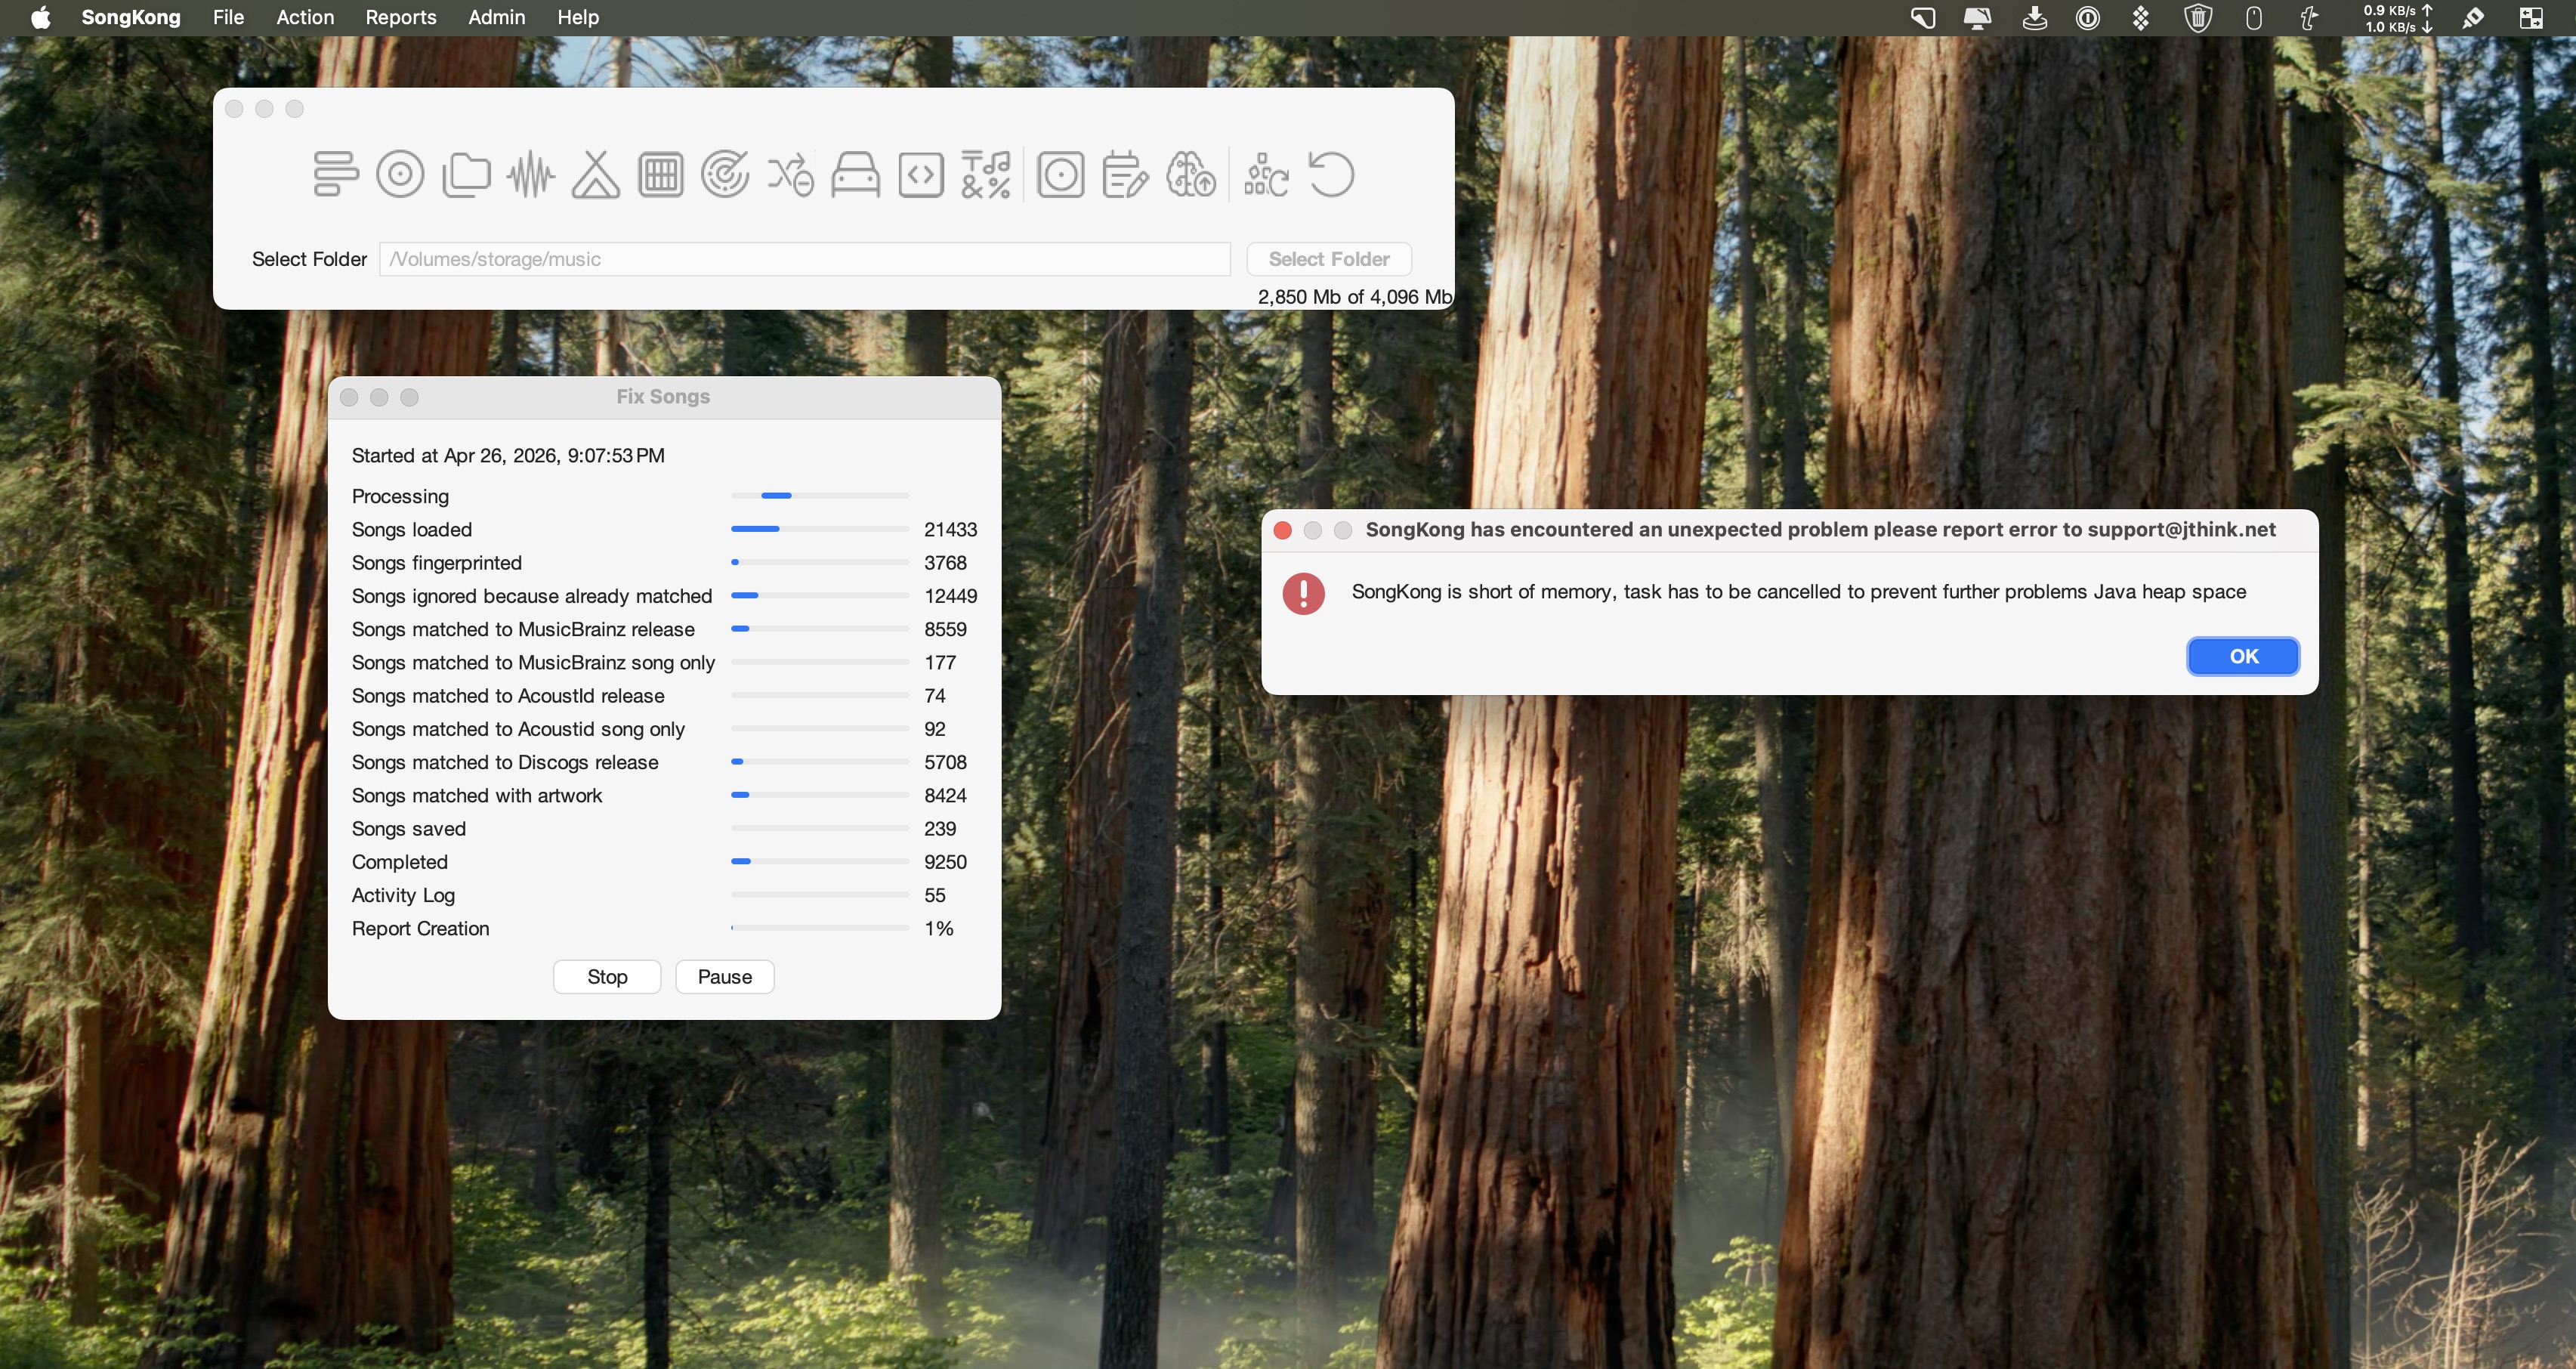The image size is (2576, 1369).
Task: Open the Action menu
Action: (x=305, y=17)
